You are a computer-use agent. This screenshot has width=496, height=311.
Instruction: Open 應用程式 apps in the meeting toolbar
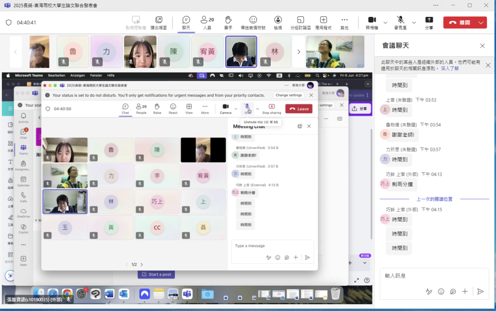coord(323,23)
